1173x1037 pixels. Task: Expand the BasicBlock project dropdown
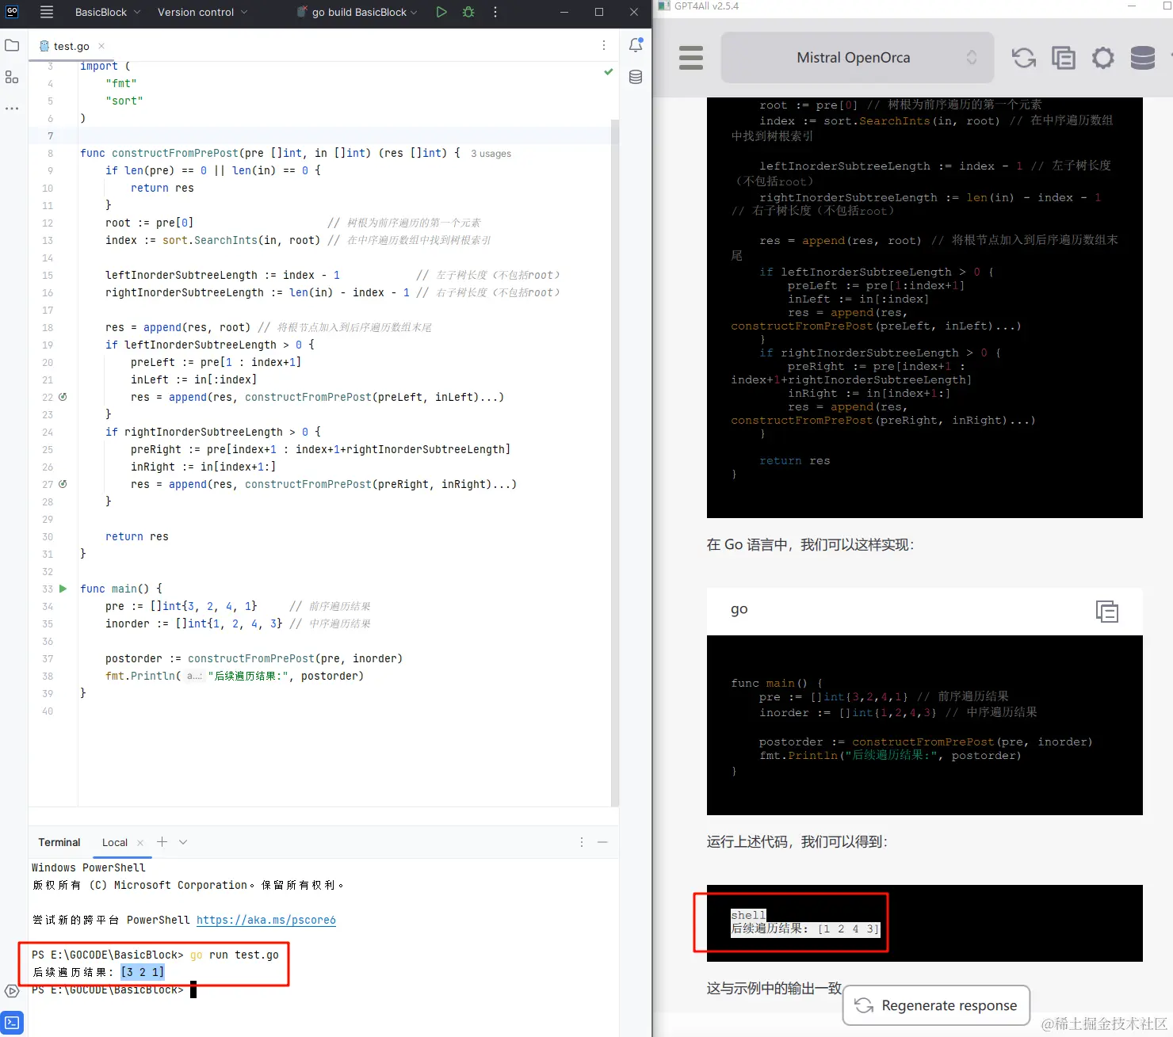click(x=108, y=12)
